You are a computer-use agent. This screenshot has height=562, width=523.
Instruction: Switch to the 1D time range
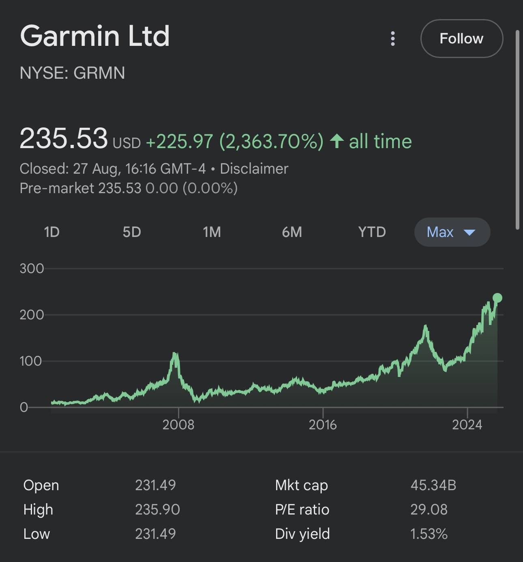[x=51, y=232]
